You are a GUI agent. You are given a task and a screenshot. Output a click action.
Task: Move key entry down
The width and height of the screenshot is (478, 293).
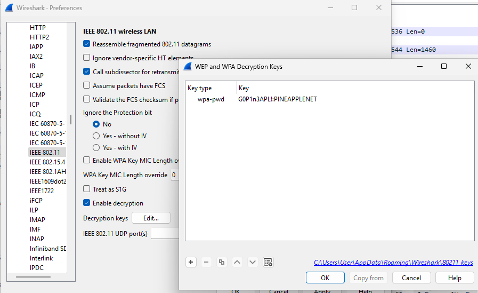253,262
